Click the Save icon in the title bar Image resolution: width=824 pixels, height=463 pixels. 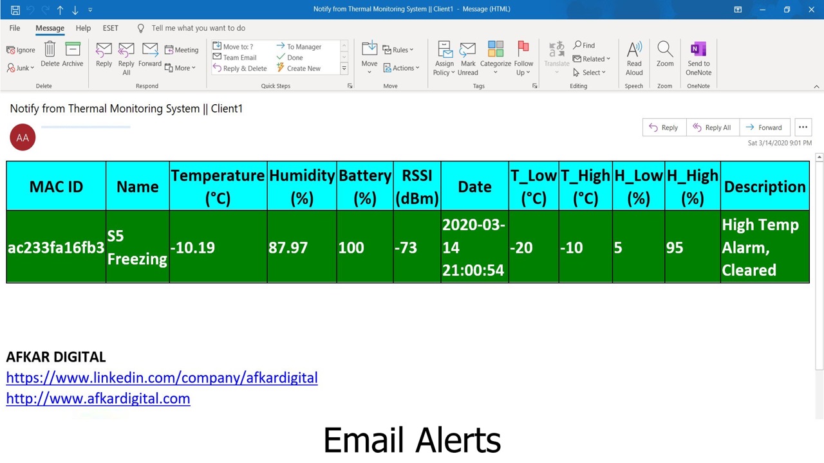15,10
